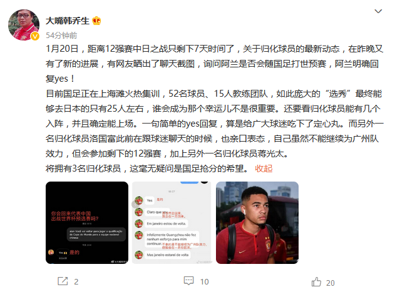This screenshot has width=395, height=292.
Task: Click the Yes reply bubble in middle screenshot
Action: (150, 200)
